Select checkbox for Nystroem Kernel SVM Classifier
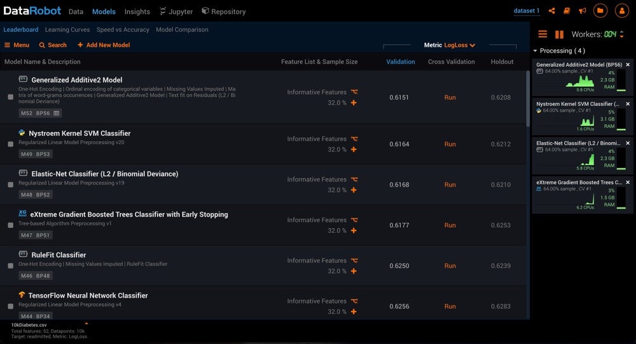The image size is (636, 344). 11,144
